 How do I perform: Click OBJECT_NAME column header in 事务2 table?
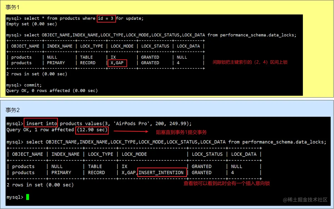[x=28, y=154]
